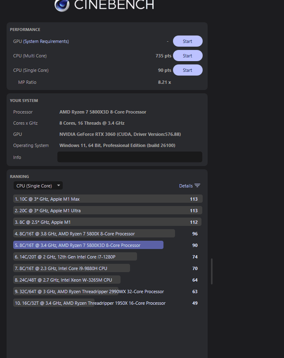Viewport: 284px width, 358px height.
Task: Click the score 112 in the ranking
Action: click(194, 222)
